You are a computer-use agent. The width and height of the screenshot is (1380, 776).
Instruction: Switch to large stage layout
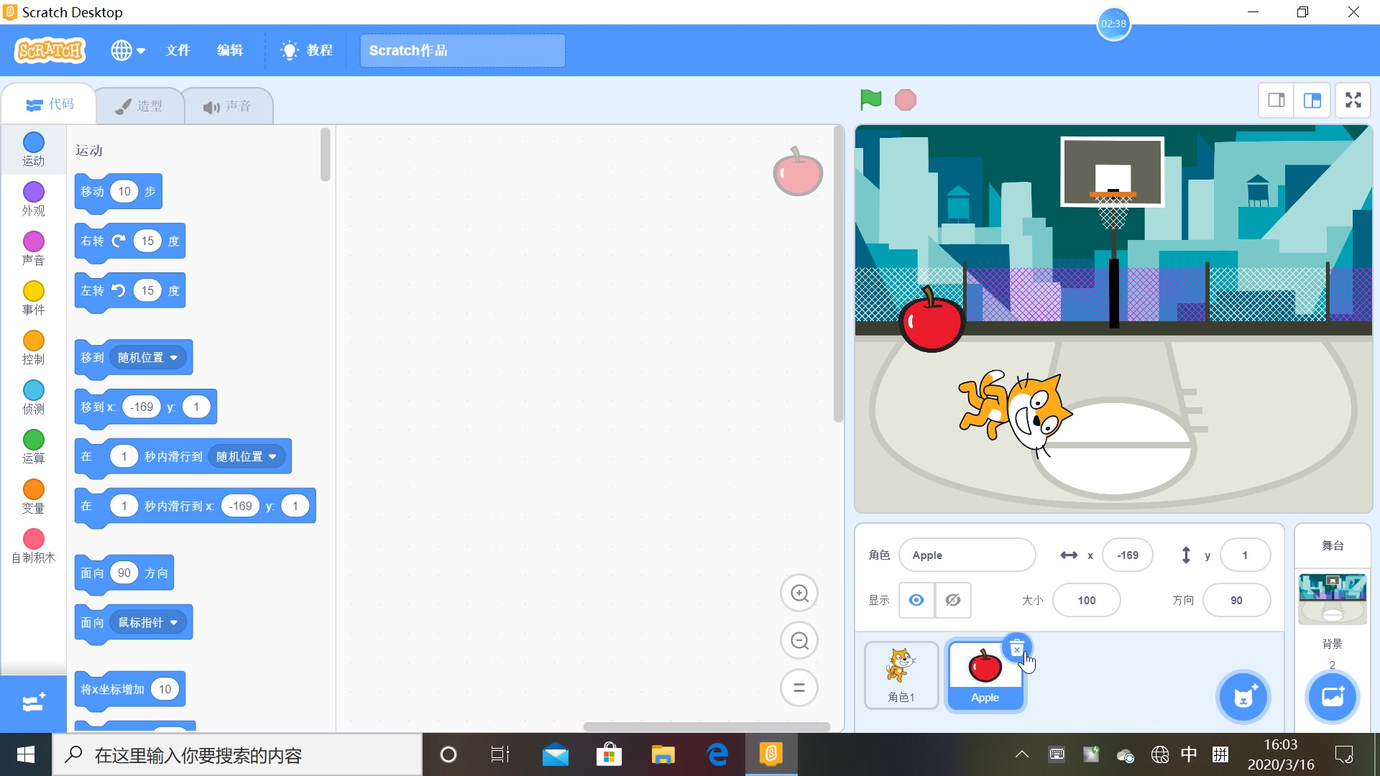coord(1312,101)
